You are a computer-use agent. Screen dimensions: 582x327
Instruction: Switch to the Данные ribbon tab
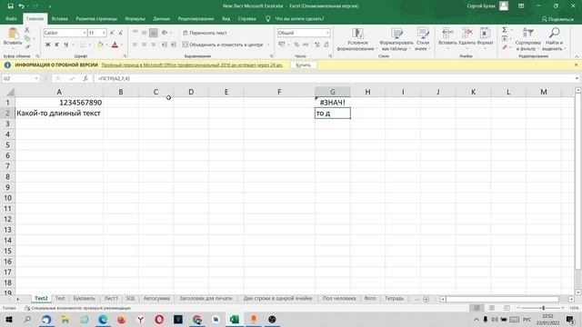click(162, 18)
